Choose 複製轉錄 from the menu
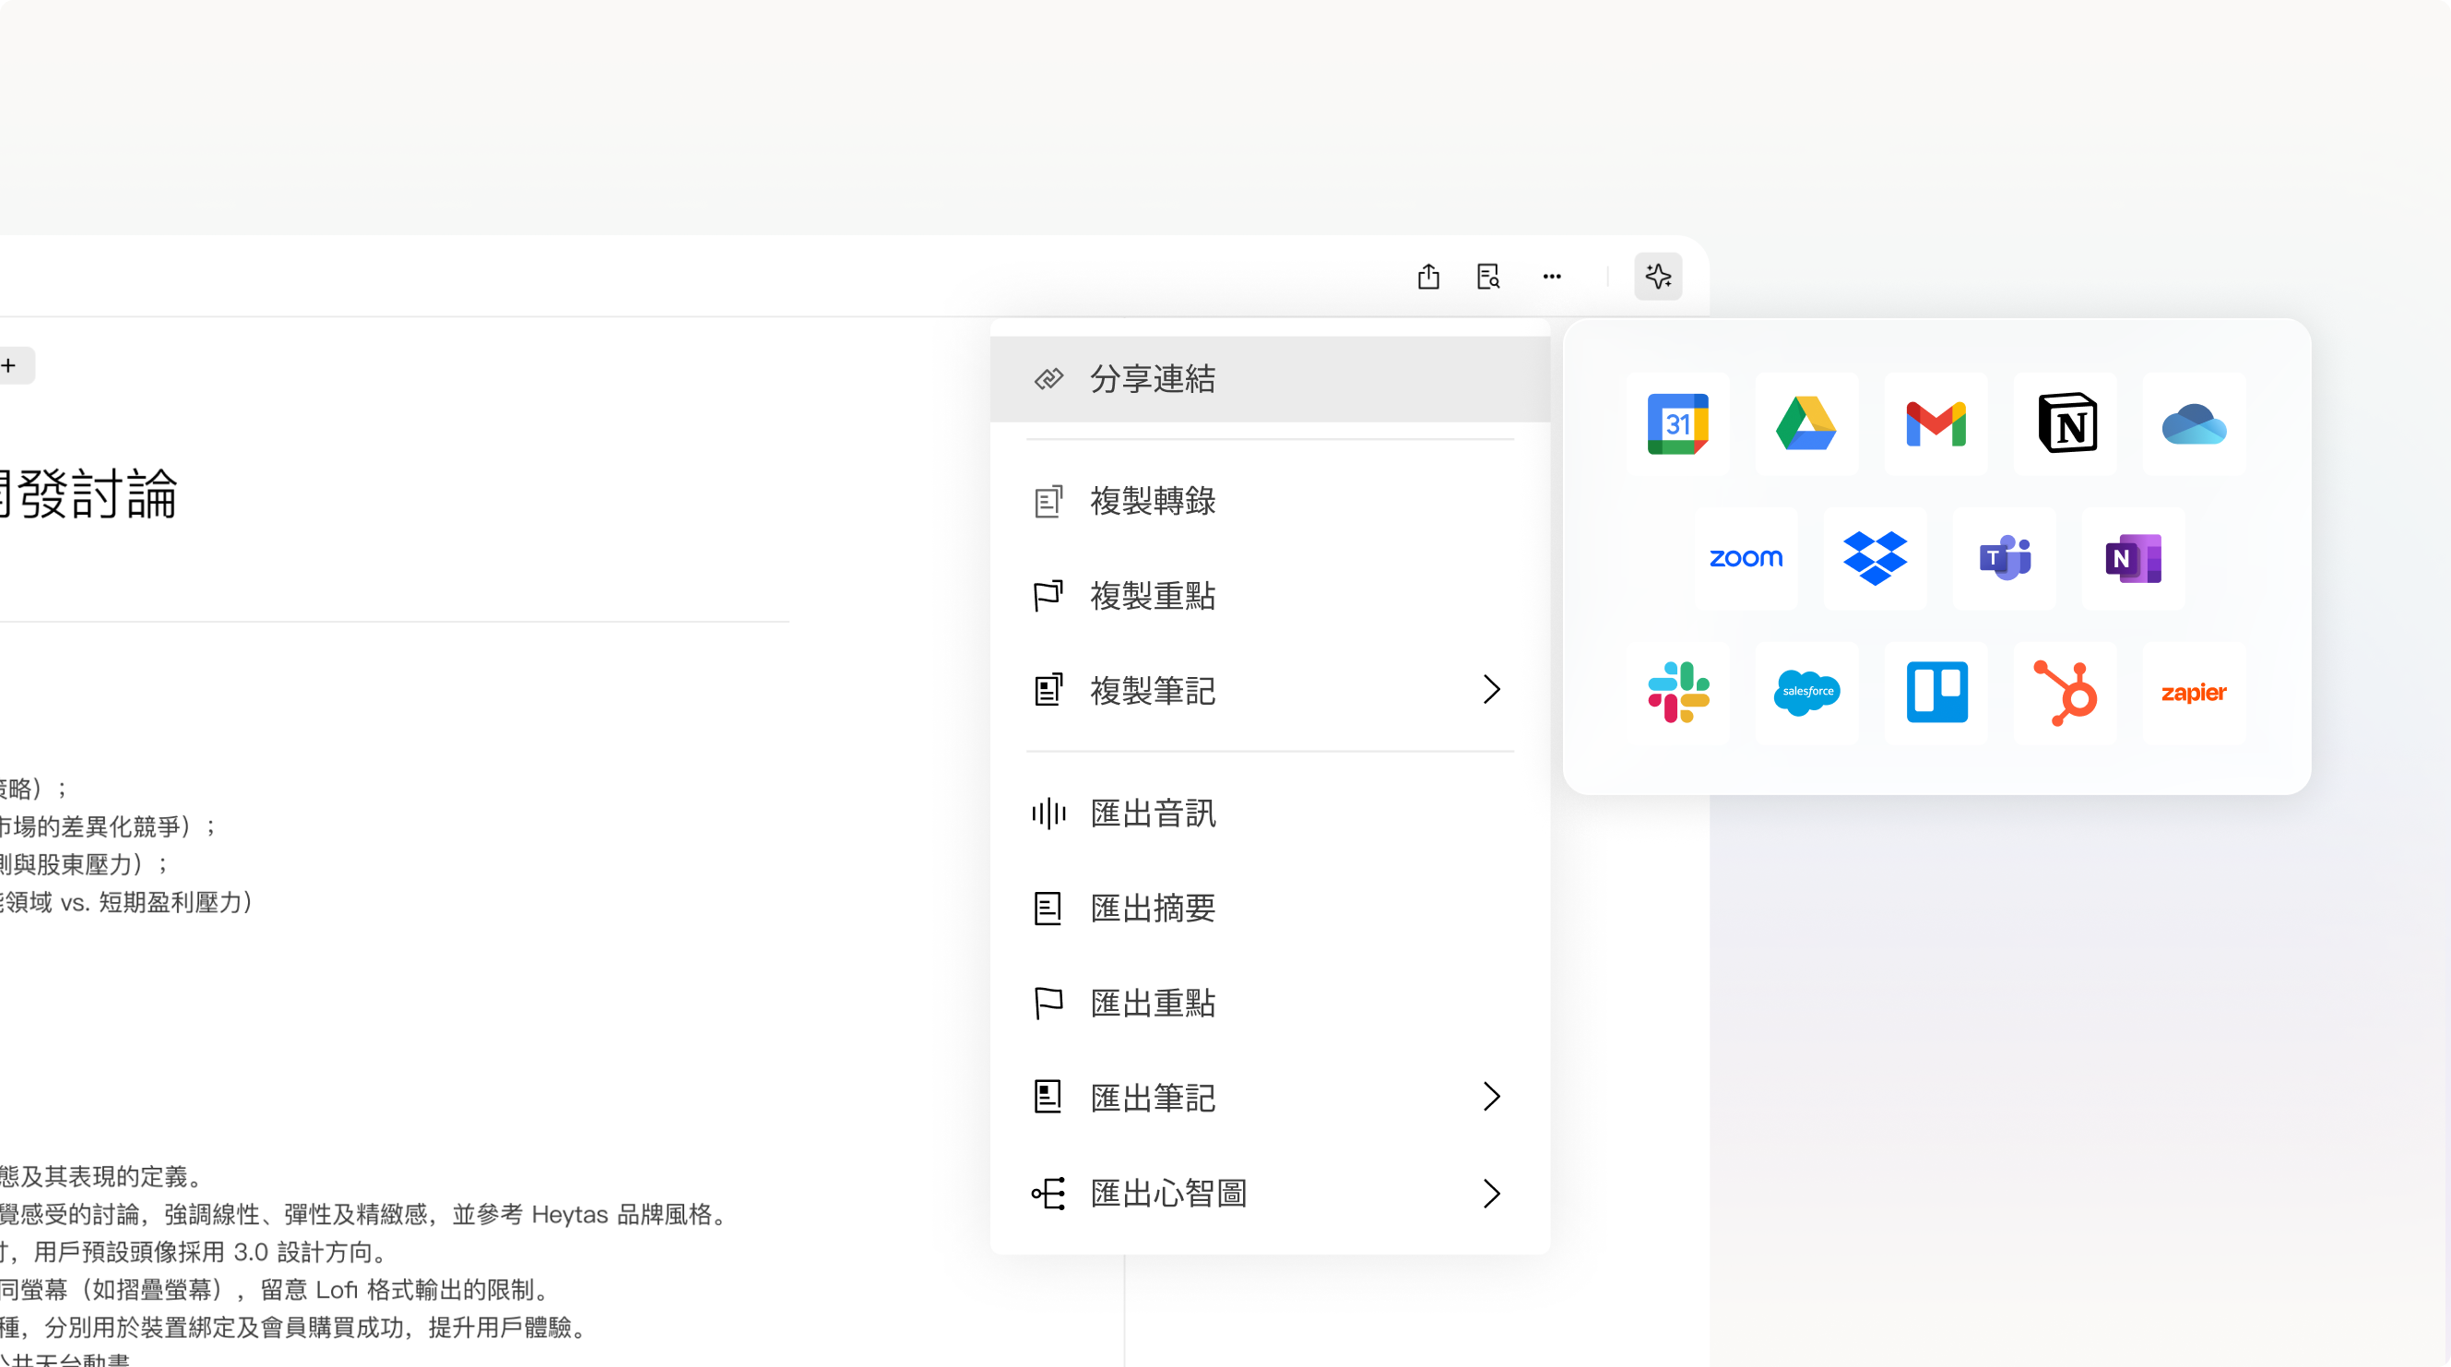This screenshot has width=2451, height=1367. [1153, 502]
